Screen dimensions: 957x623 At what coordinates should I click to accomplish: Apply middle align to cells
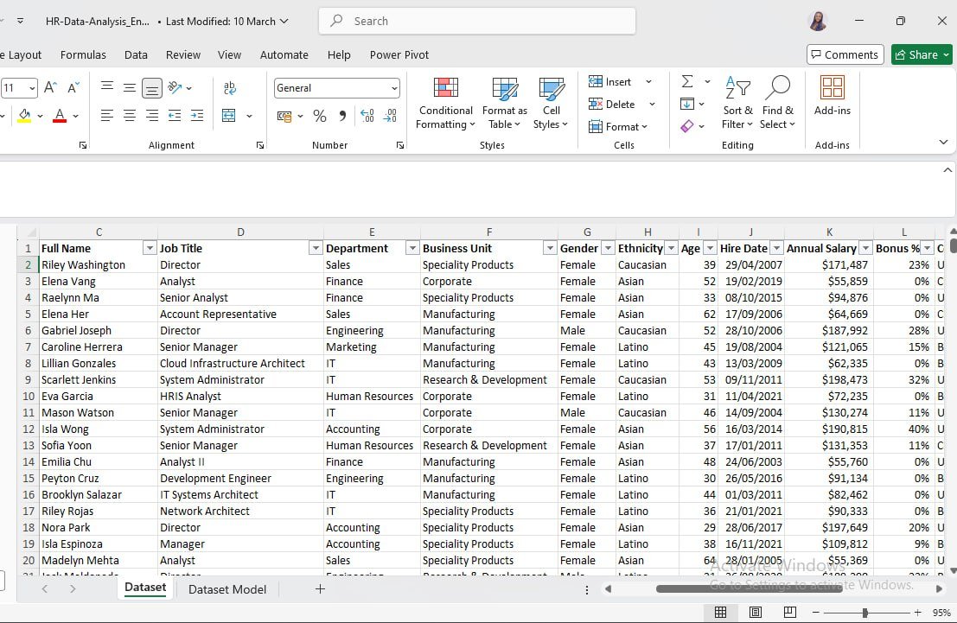click(x=130, y=88)
